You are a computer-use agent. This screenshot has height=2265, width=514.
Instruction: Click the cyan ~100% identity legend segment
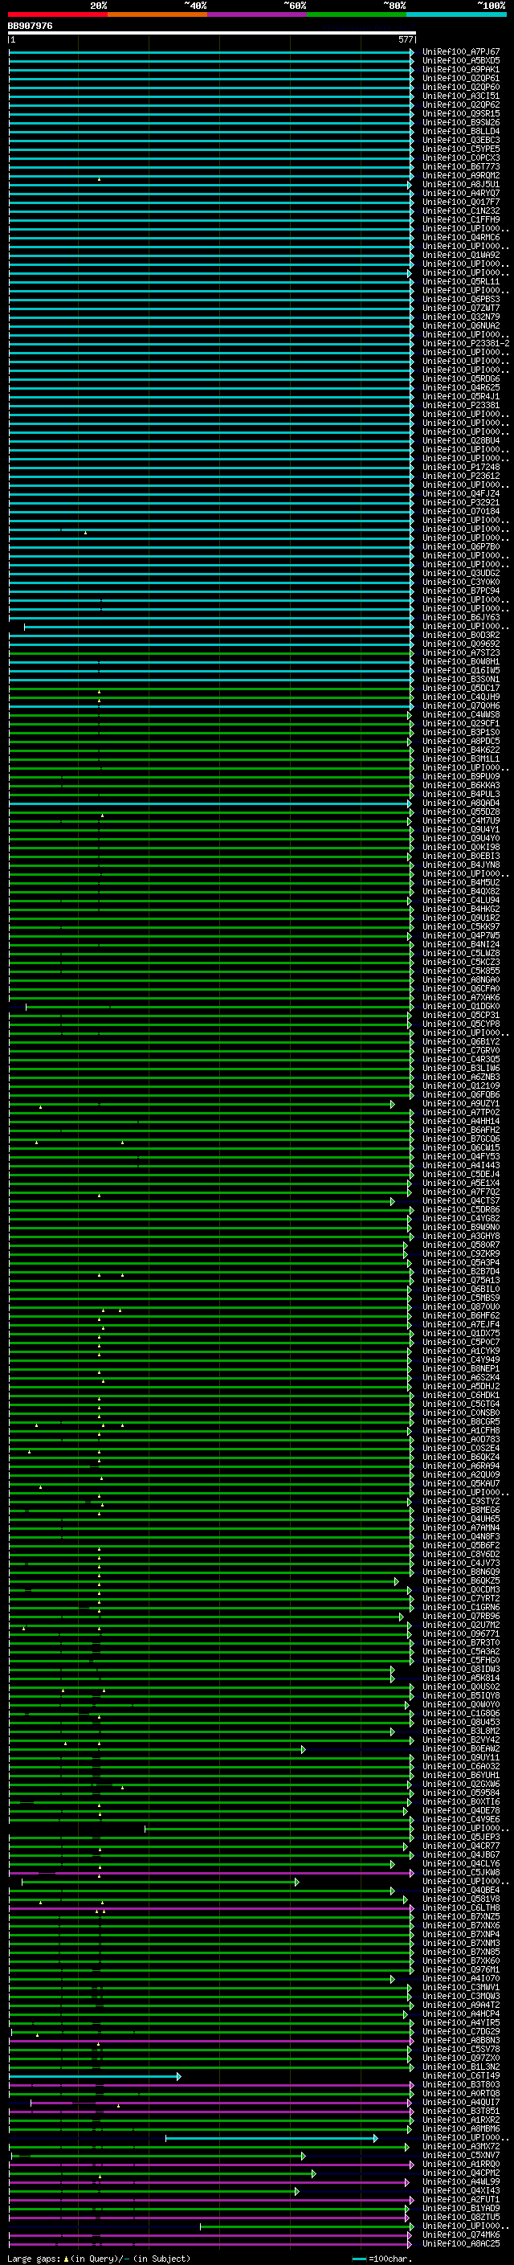click(456, 14)
